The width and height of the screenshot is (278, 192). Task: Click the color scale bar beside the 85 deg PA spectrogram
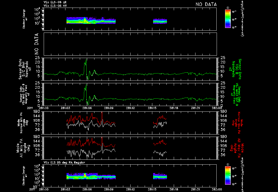[x=228, y=175]
